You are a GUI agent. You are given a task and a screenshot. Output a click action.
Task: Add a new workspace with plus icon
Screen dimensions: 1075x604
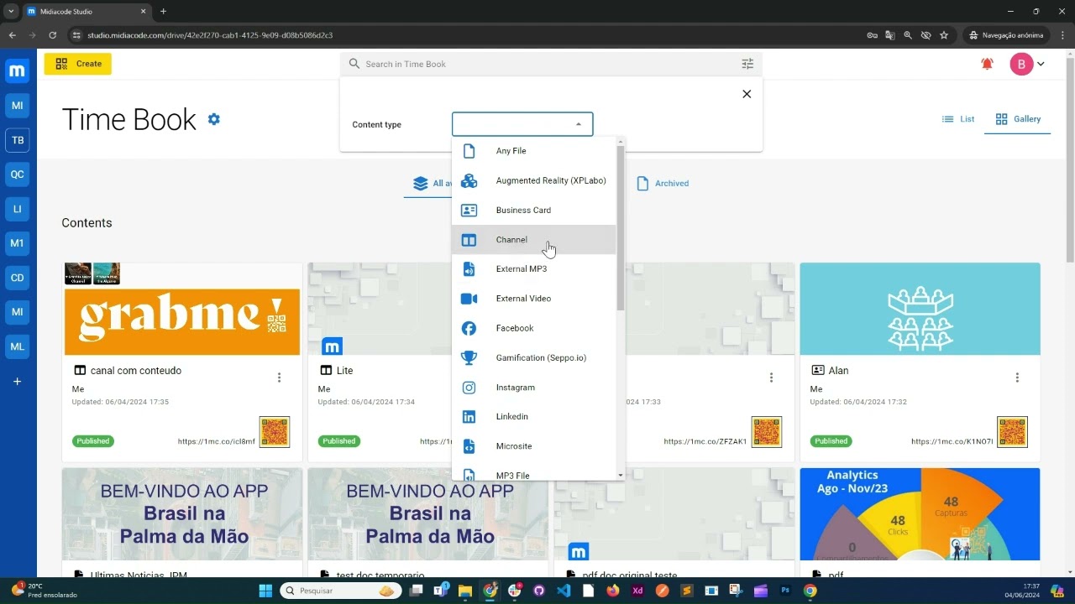18,382
